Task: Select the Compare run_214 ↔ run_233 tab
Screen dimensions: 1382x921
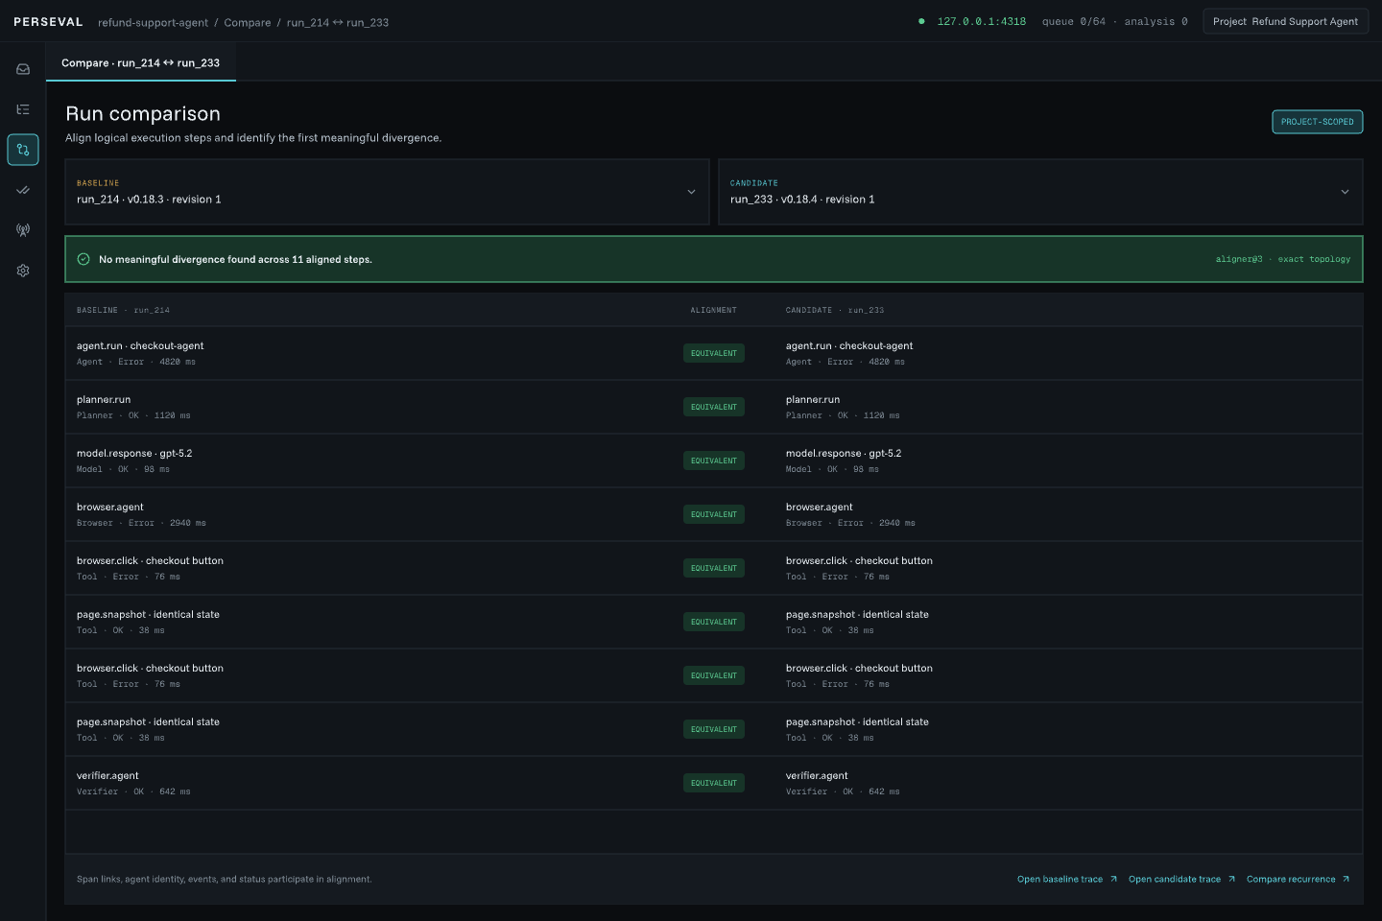Action: 141,62
